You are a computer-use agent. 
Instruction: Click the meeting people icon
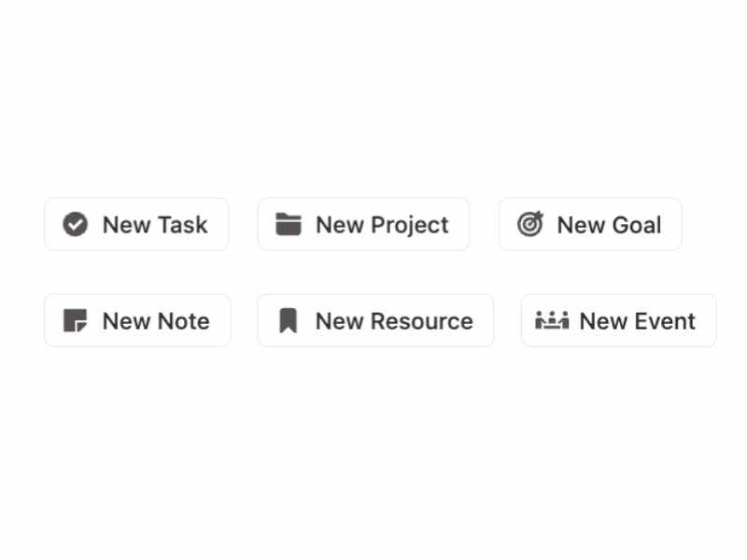coord(552,320)
